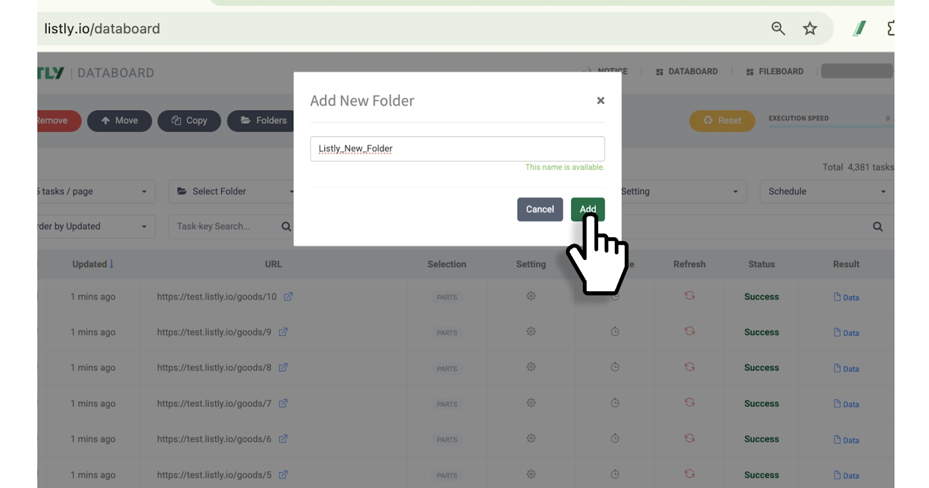The width and height of the screenshot is (929, 488).
Task: Click the green Add button
Action: (587, 209)
